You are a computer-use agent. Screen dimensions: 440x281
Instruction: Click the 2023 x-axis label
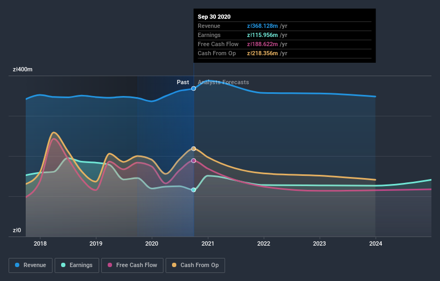click(319, 243)
